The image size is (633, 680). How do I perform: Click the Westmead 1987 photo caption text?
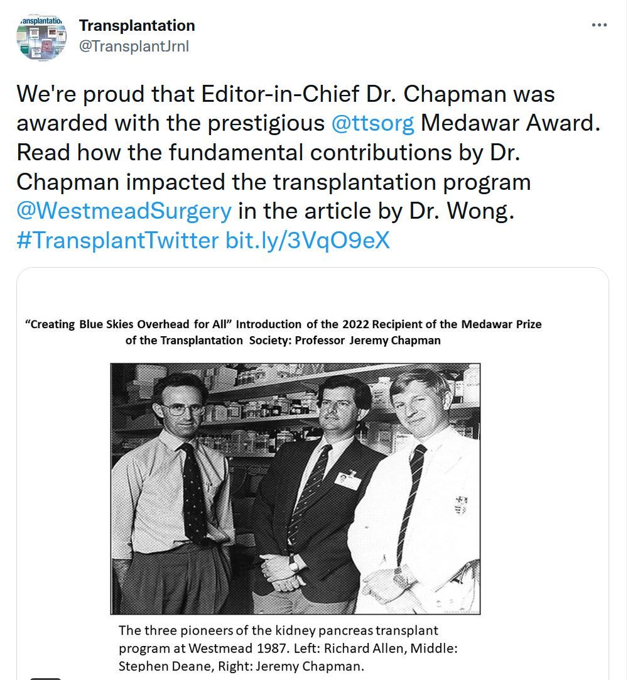click(x=288, y=648)
